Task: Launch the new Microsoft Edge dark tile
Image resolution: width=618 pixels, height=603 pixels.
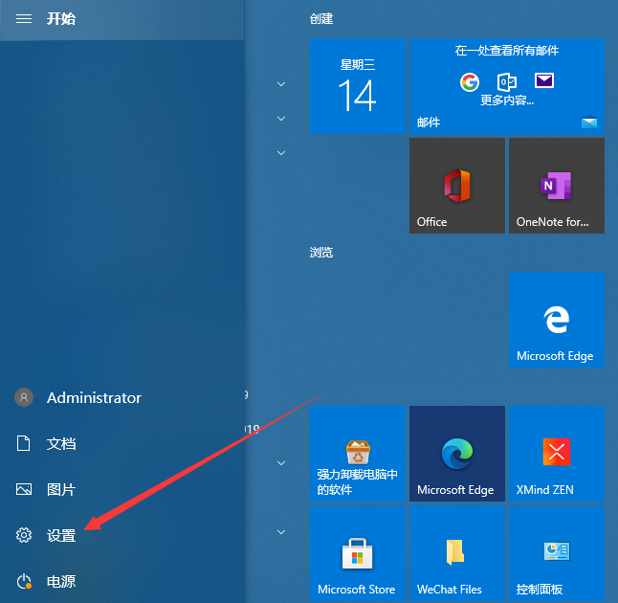Action: pyautogui.click(x=456, y=453)
